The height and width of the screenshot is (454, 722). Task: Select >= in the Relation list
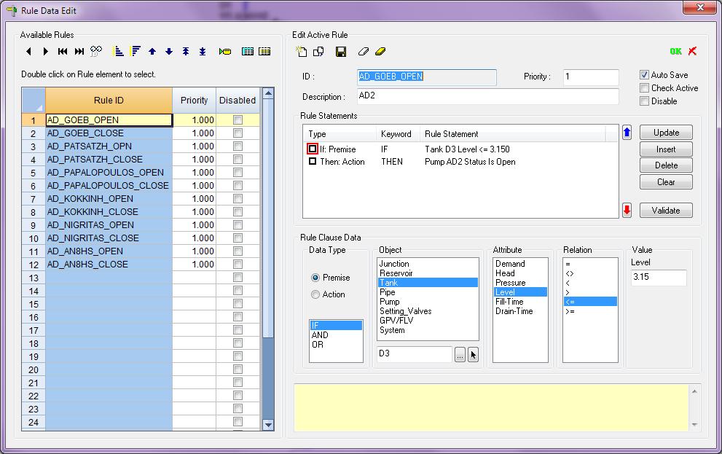590,311
